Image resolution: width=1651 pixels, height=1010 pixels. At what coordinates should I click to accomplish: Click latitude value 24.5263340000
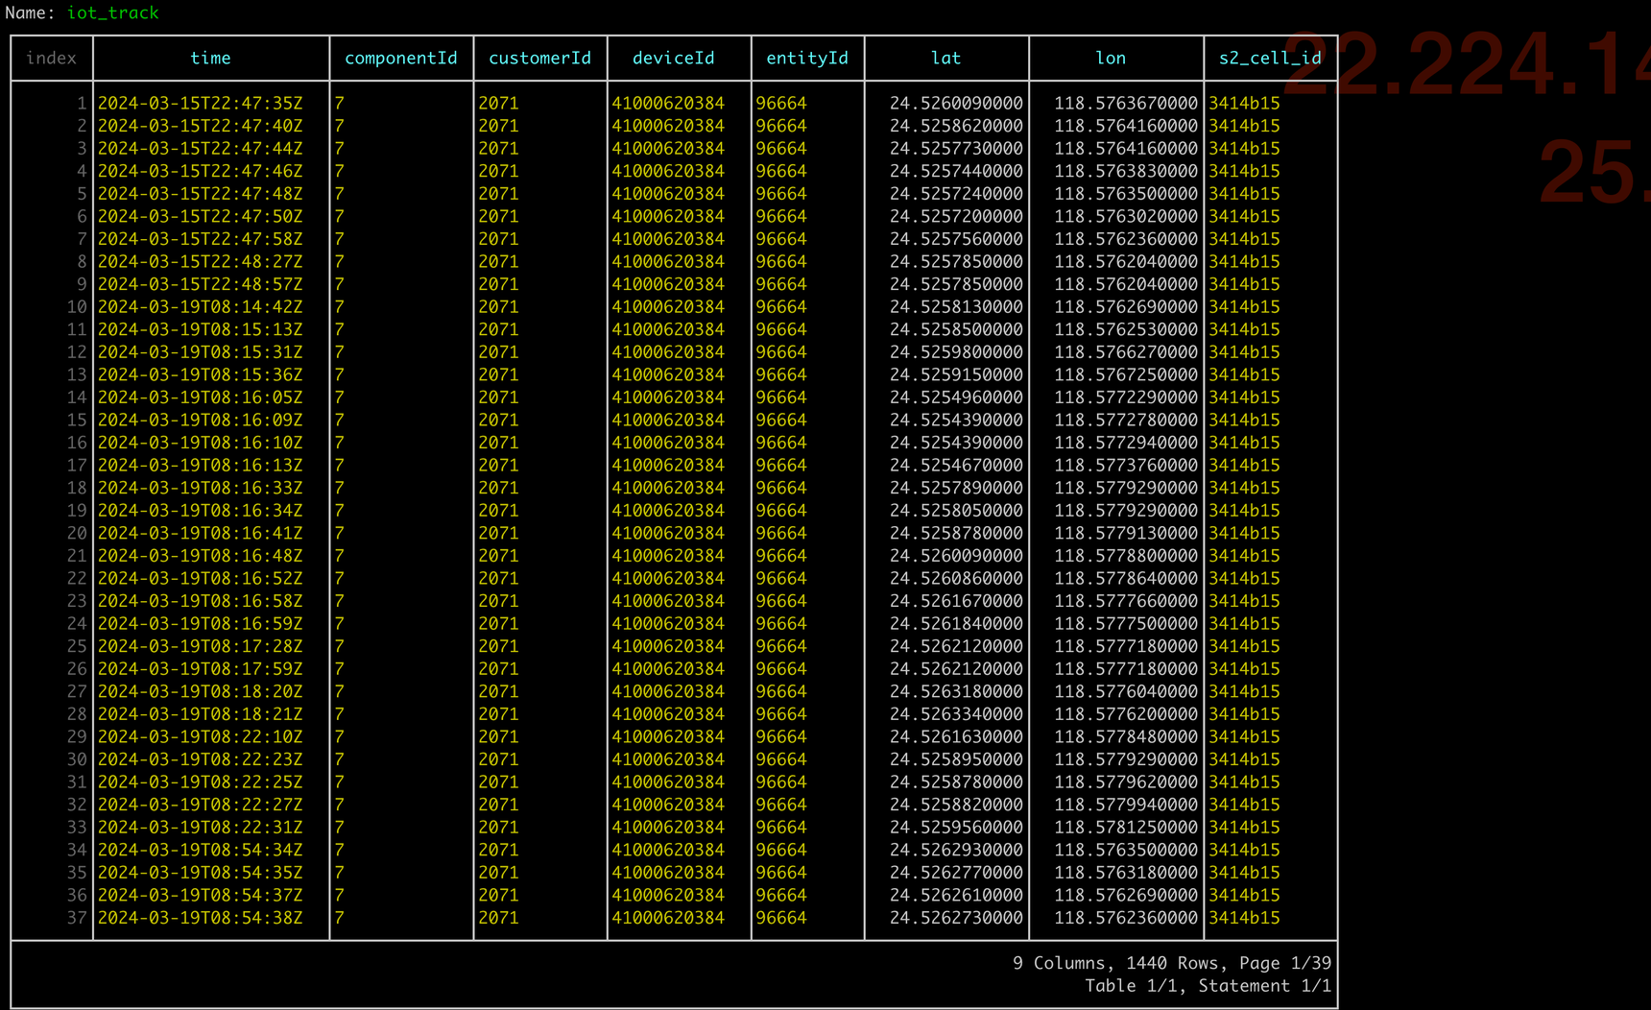click(956, 714)
